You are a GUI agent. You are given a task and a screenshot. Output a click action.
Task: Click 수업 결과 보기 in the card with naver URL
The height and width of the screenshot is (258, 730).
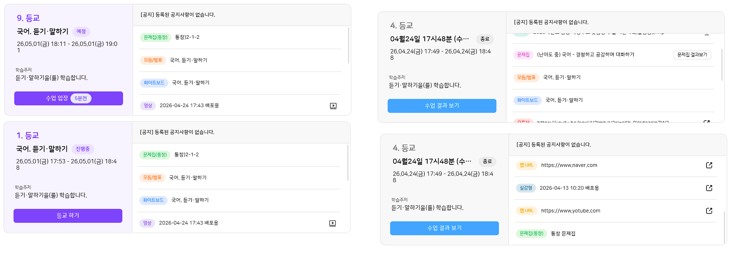(x=444, y=228)
